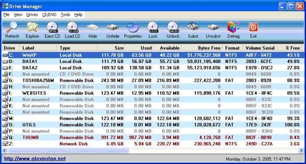Click the 99.3% free value

pos(293,119)
